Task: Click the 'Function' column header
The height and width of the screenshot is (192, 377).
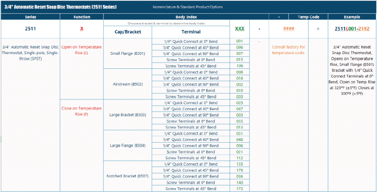Action: tap(81, 17)
